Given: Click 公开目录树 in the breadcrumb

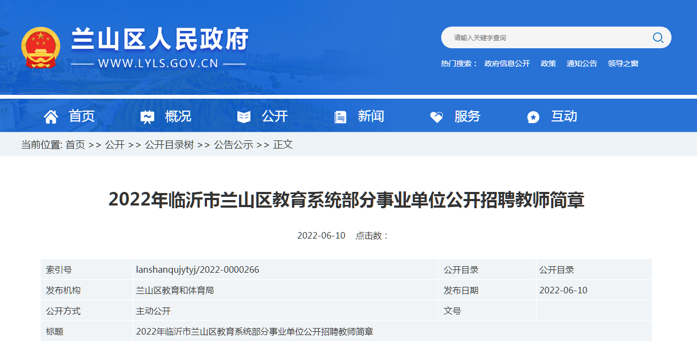Looking at the screenshot, I should (x=169, y=145).
